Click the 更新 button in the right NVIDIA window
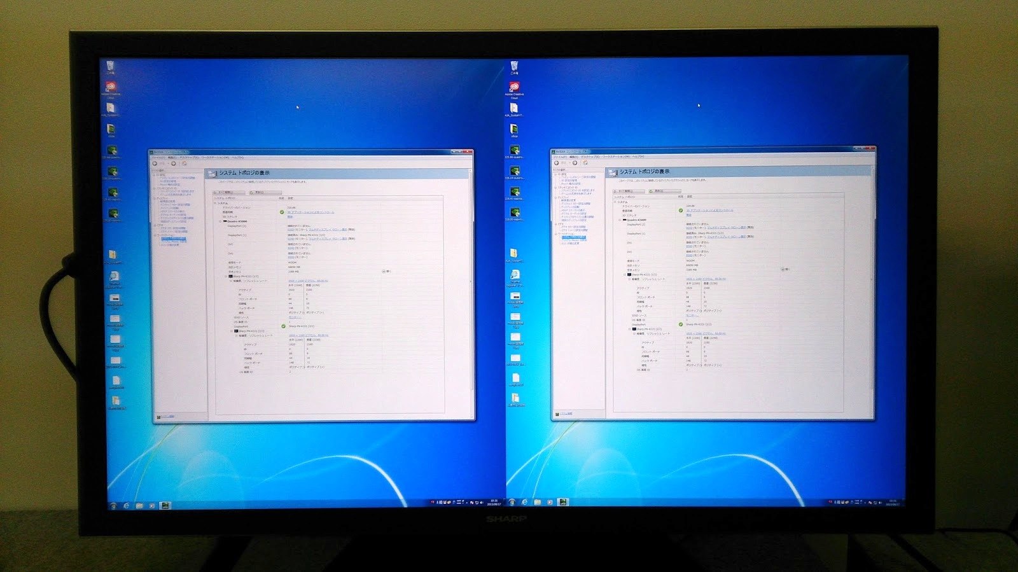This screenshot has height=572, width=1018. (x=664, y=191)
